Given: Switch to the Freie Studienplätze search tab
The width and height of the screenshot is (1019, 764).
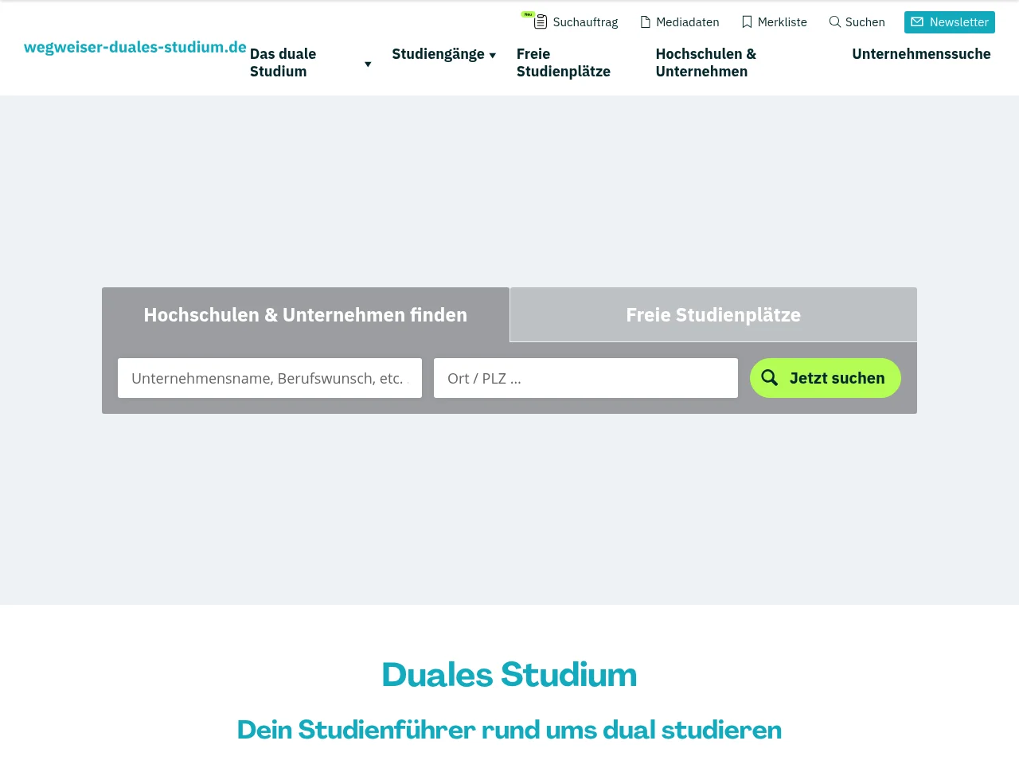Looking at the screenshot, I should (x=713, y=315).
